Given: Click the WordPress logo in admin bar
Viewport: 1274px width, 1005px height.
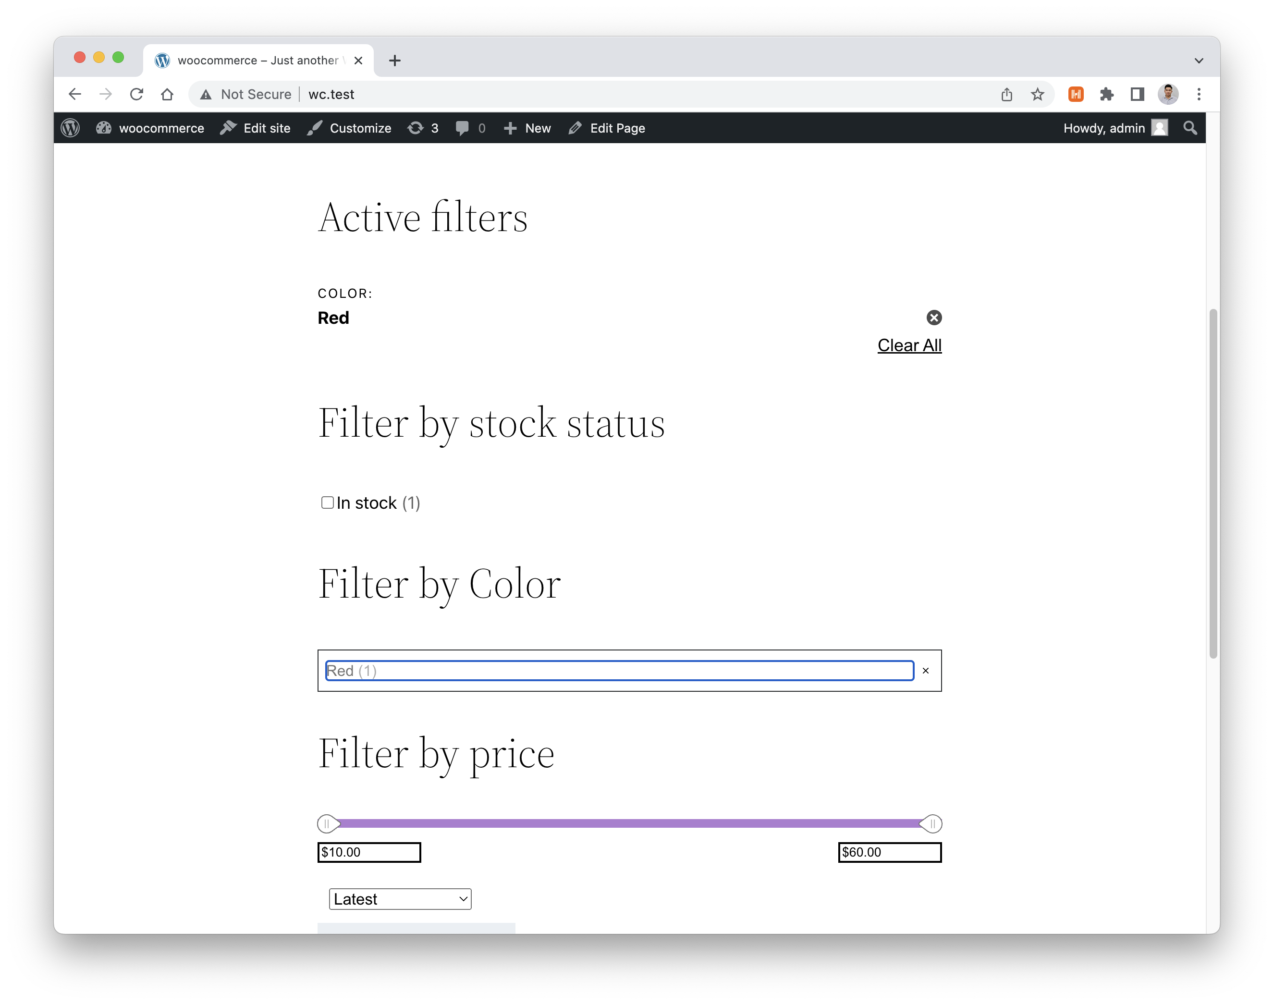Looking at the screenshot, I should pos(71,128).
